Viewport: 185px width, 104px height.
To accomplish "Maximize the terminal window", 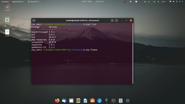I will 126,21.
